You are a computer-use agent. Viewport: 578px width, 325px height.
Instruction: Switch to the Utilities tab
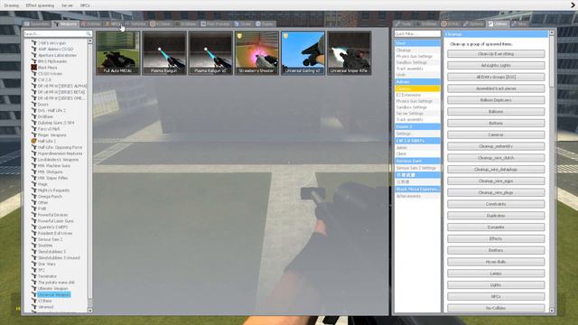(x=498, y=24)
